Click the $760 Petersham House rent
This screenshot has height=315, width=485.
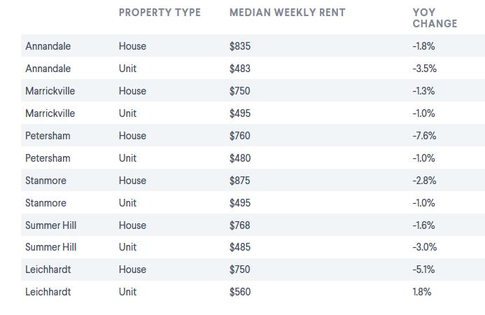pos(240,136)
